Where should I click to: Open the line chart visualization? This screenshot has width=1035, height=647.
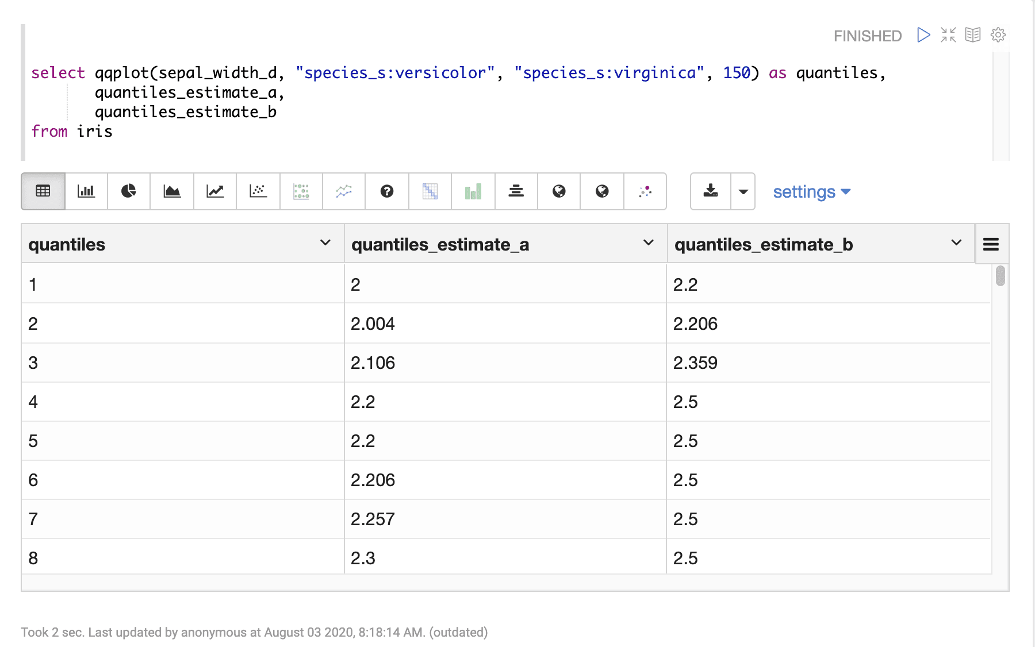214,191
